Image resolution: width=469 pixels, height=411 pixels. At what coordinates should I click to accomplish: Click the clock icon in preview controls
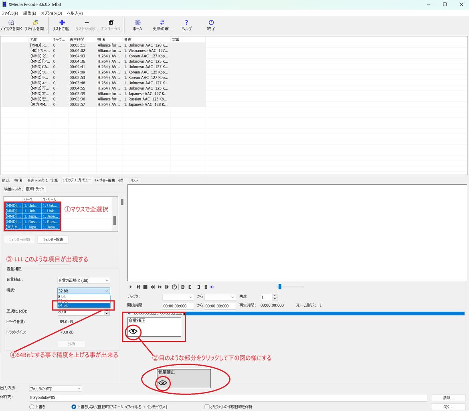(x=174, y=287)
